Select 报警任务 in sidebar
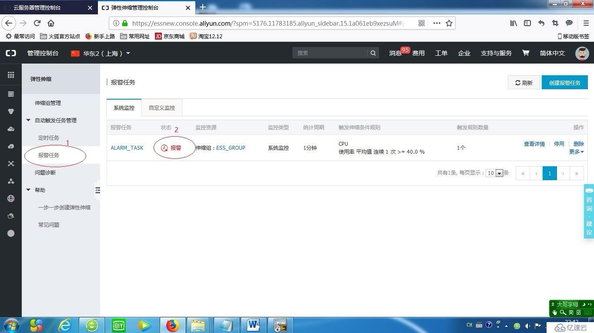This screenshot has height=333, width=594. point(49,155)
